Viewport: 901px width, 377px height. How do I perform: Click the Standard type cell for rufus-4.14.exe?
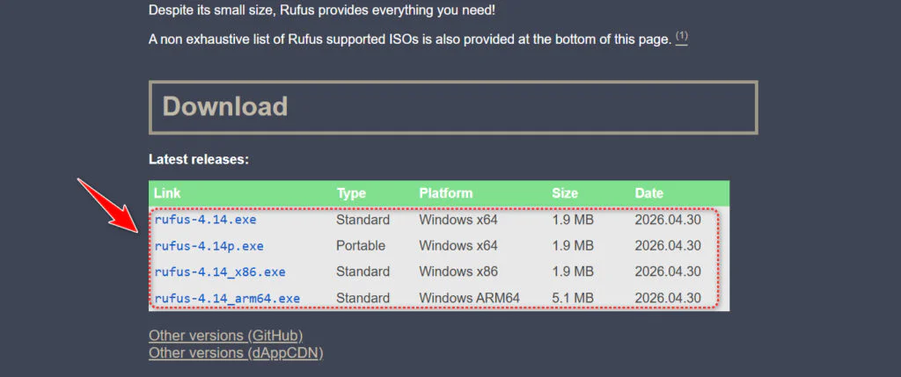[363, 220]
